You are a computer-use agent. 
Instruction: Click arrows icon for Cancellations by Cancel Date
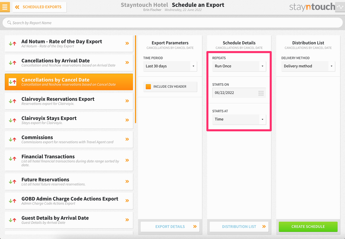tap(12, 82)
